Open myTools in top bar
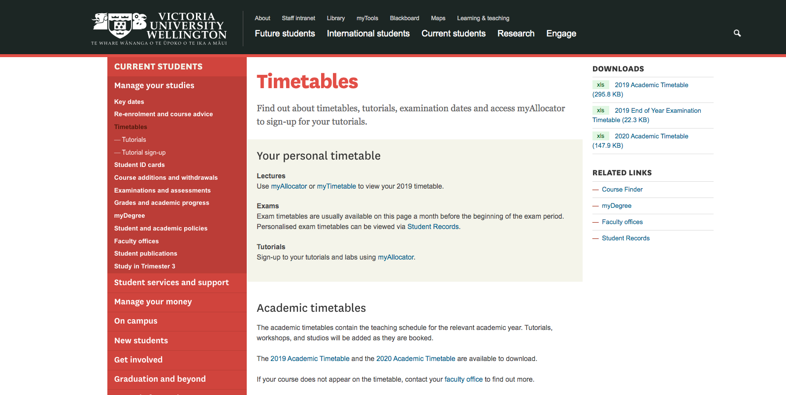786x395 pixels. pos(367,18)
